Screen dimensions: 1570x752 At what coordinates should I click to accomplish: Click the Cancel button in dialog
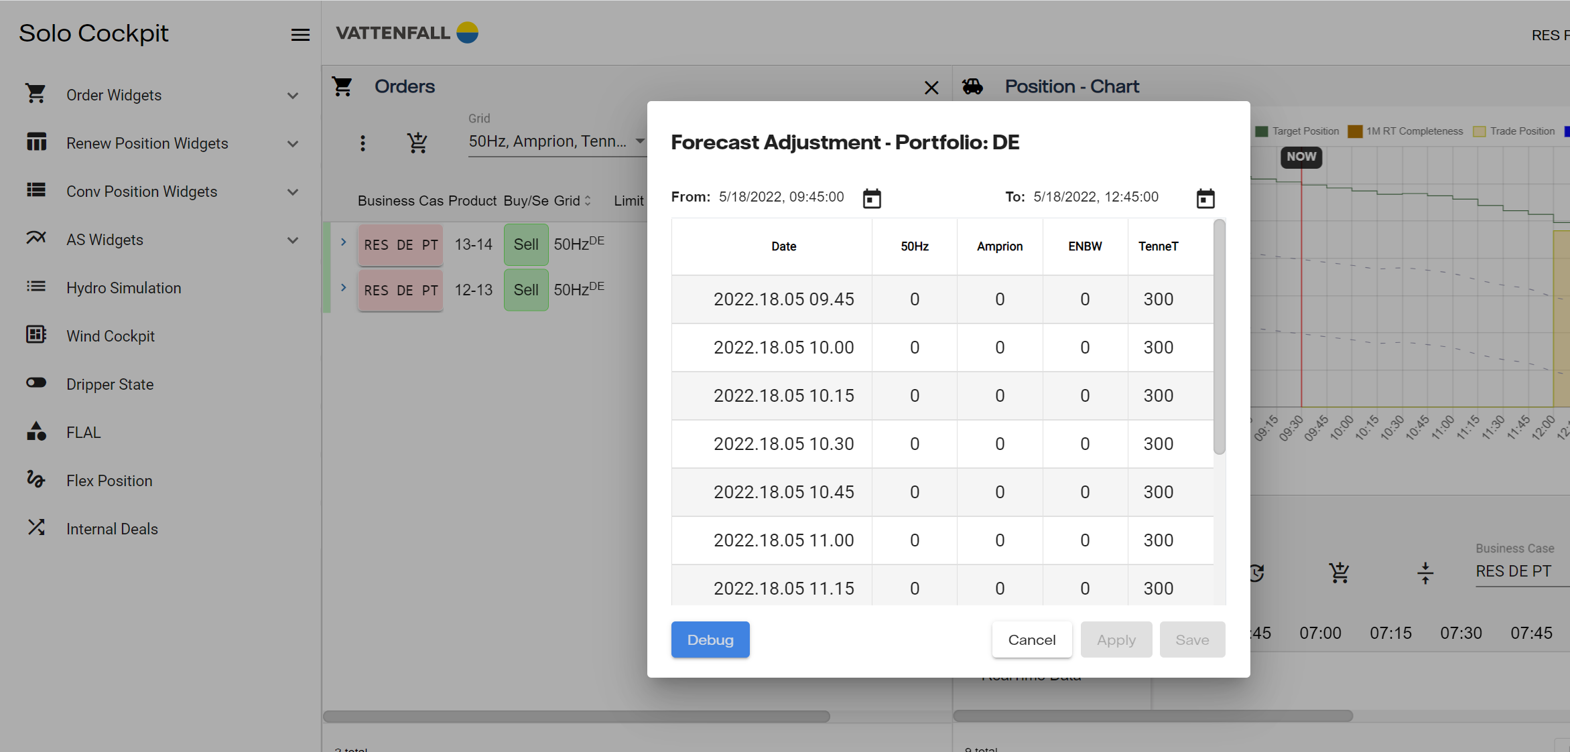click(x=1031, y=640)
